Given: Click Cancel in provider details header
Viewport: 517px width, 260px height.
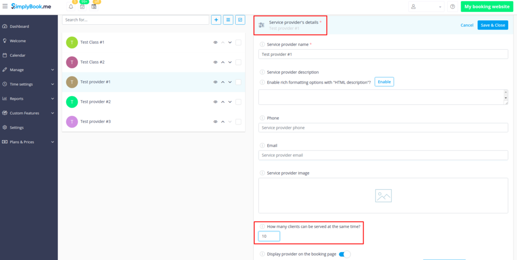Looking at the screenshot, I should coord(466,25).
